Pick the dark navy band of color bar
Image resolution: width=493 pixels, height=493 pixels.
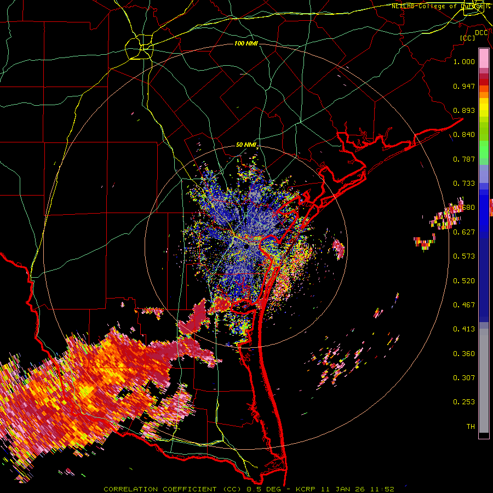coord(484,280)
